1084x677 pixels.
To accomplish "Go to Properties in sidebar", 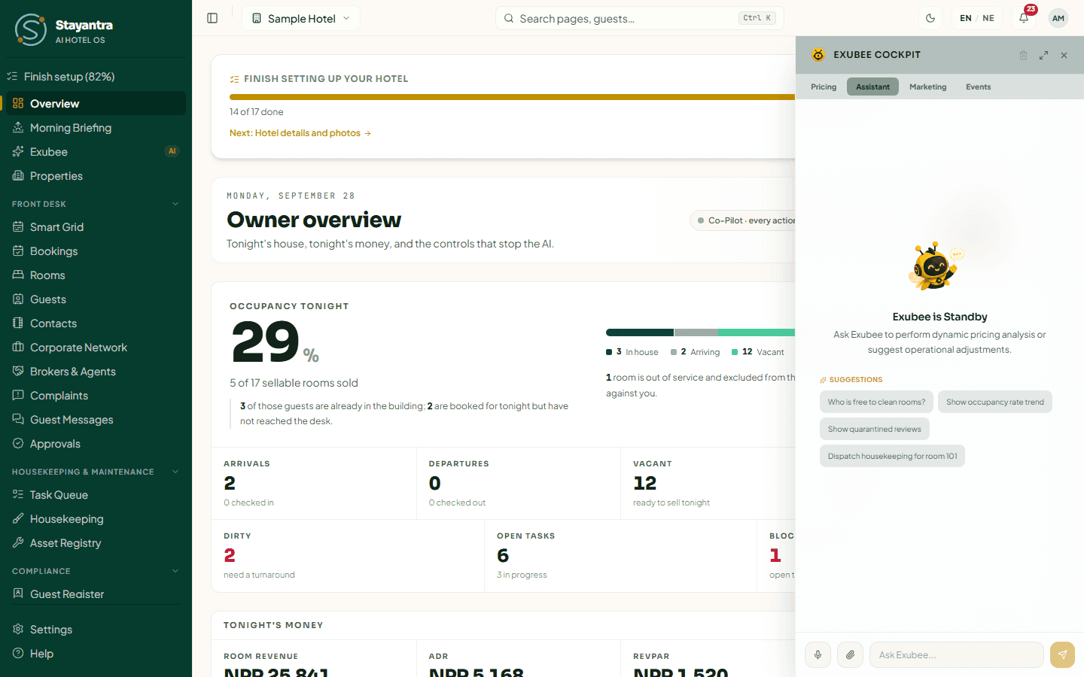I will tap(96, 176).
